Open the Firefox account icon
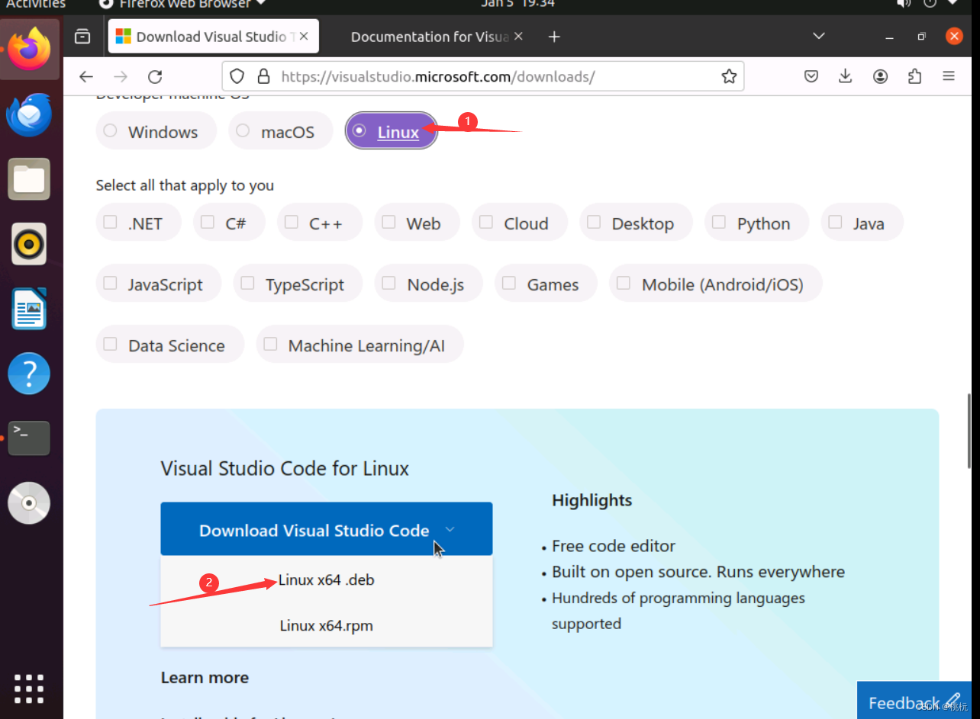The height and width of the screenshot is (719, 980). click(x=879, y=76)
